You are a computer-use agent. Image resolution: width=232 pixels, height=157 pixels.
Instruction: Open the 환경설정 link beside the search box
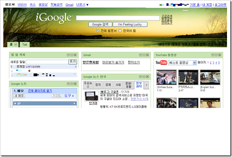(x=167, y=19)
